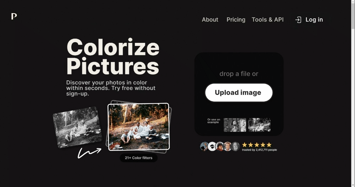Select the first example portrait thumbnail
Image resolution: width=355 pixels, height=187 pixels.
pos(235,125)
